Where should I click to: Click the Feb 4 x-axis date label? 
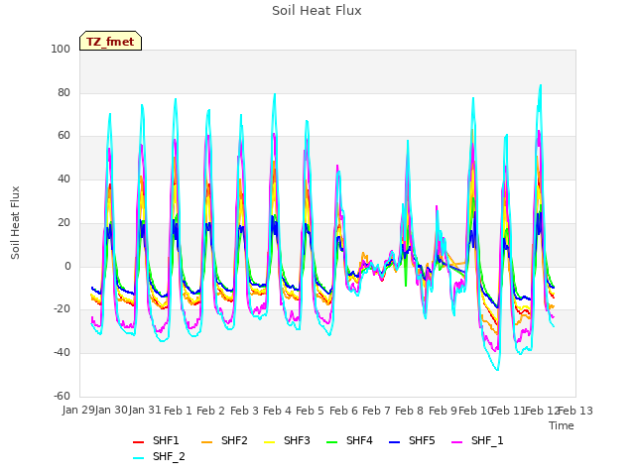277,411
